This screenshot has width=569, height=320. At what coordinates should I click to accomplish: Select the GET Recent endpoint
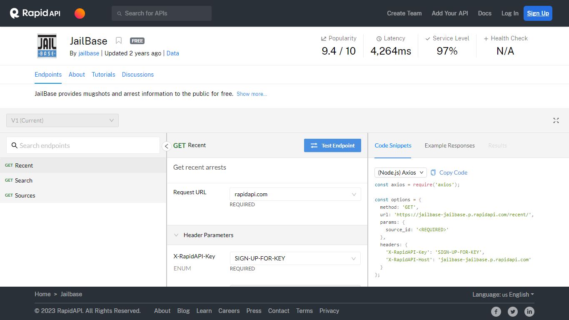[83, 165]
